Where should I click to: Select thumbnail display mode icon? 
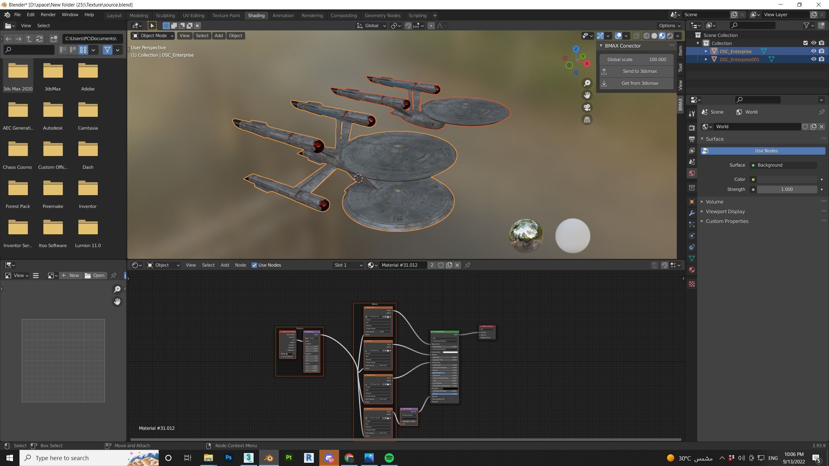click(x=83, y=50)
